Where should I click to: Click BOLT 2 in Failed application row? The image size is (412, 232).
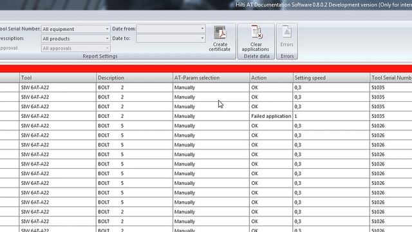click(111, 116)
